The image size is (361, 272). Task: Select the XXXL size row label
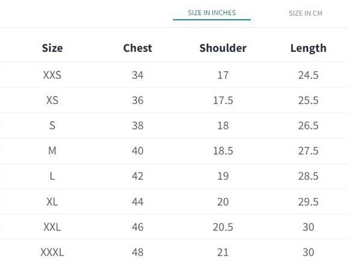pos(52,252)
